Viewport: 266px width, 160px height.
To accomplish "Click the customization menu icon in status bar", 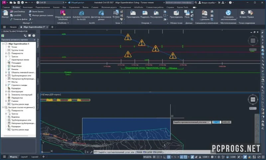I will tap(263, 157).
